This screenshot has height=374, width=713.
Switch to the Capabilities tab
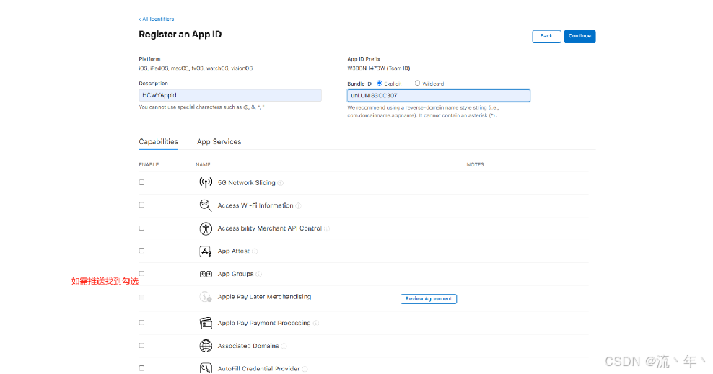click(x=158, y=142)
